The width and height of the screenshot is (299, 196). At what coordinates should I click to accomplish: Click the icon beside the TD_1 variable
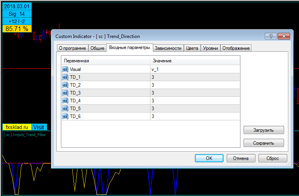[x=65, y=77]
